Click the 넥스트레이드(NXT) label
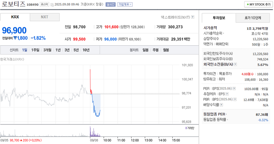274x144 pixels. tap(175, 17)
